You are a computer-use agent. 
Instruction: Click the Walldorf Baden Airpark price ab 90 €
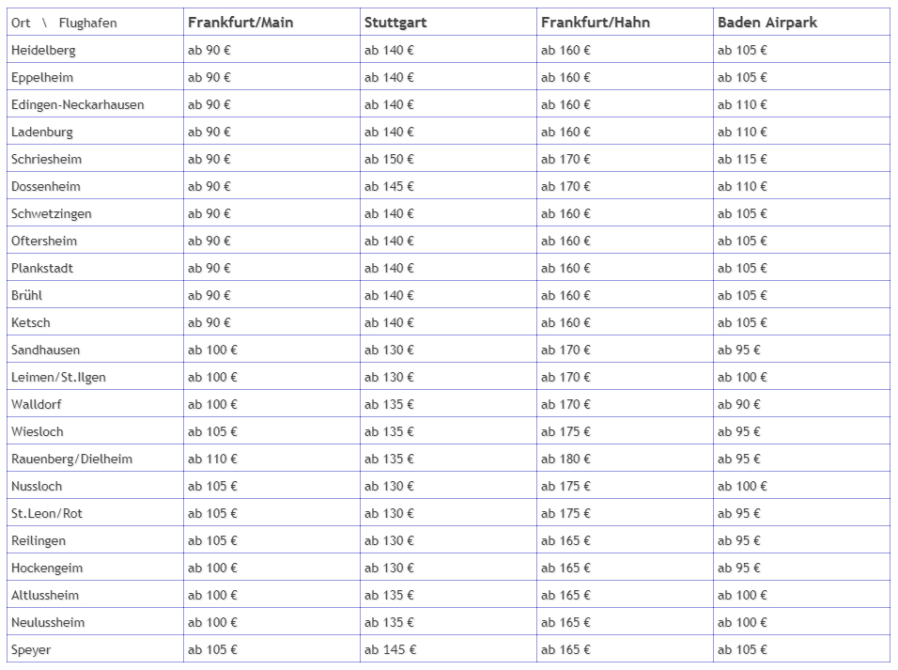coord(739,404)
